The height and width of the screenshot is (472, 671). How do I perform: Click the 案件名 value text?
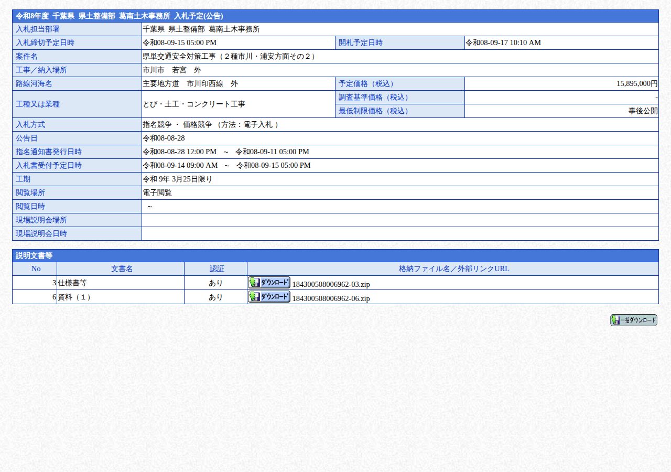(x=230, y=56)
